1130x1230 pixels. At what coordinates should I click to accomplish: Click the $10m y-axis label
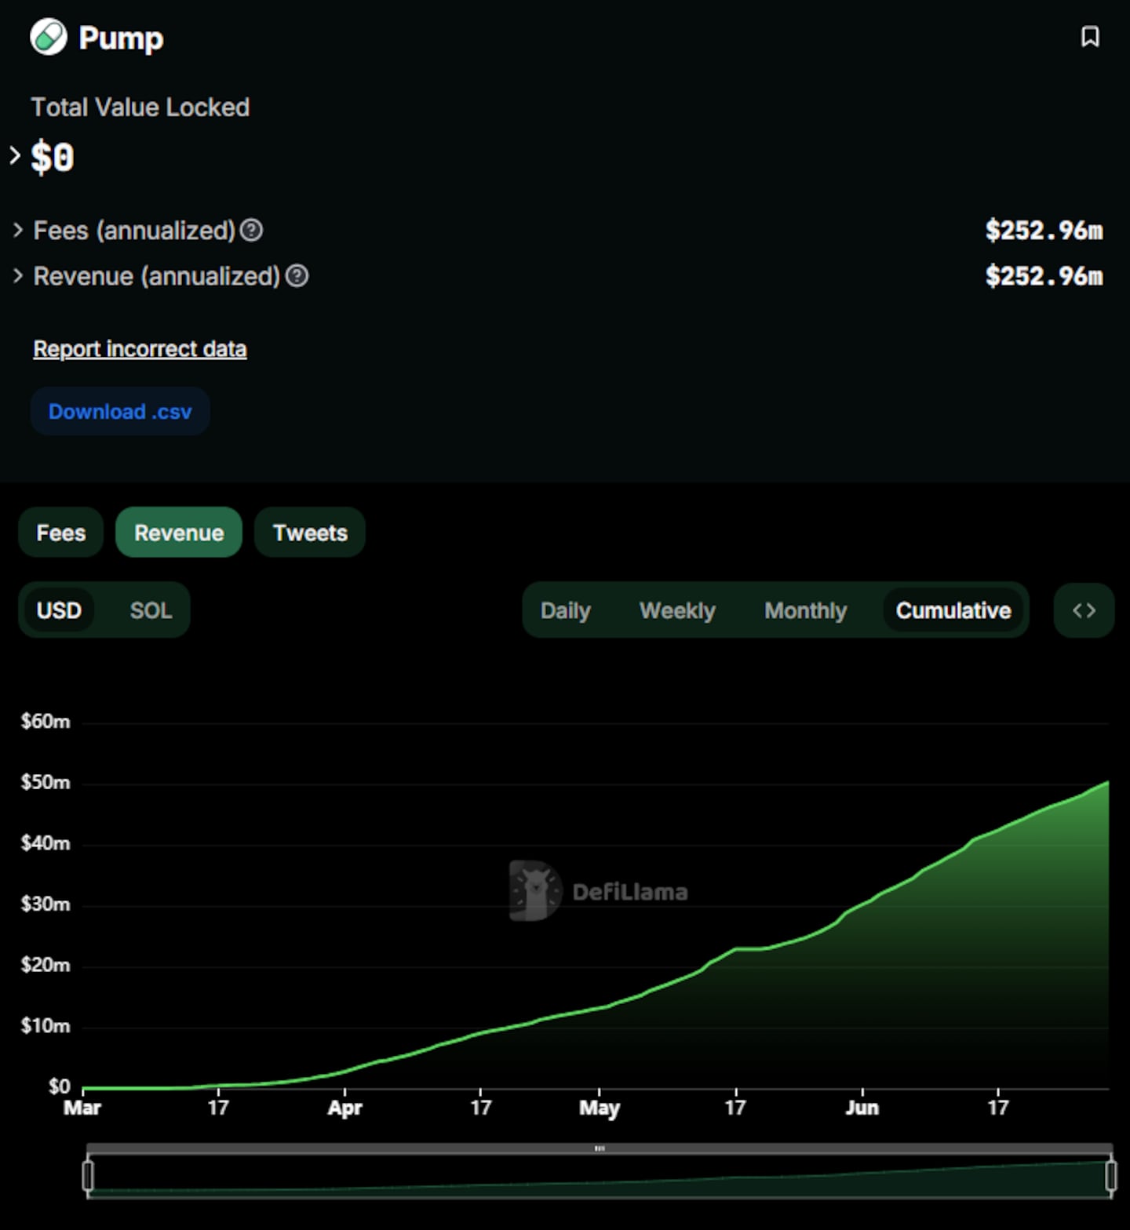point(46,1025)
